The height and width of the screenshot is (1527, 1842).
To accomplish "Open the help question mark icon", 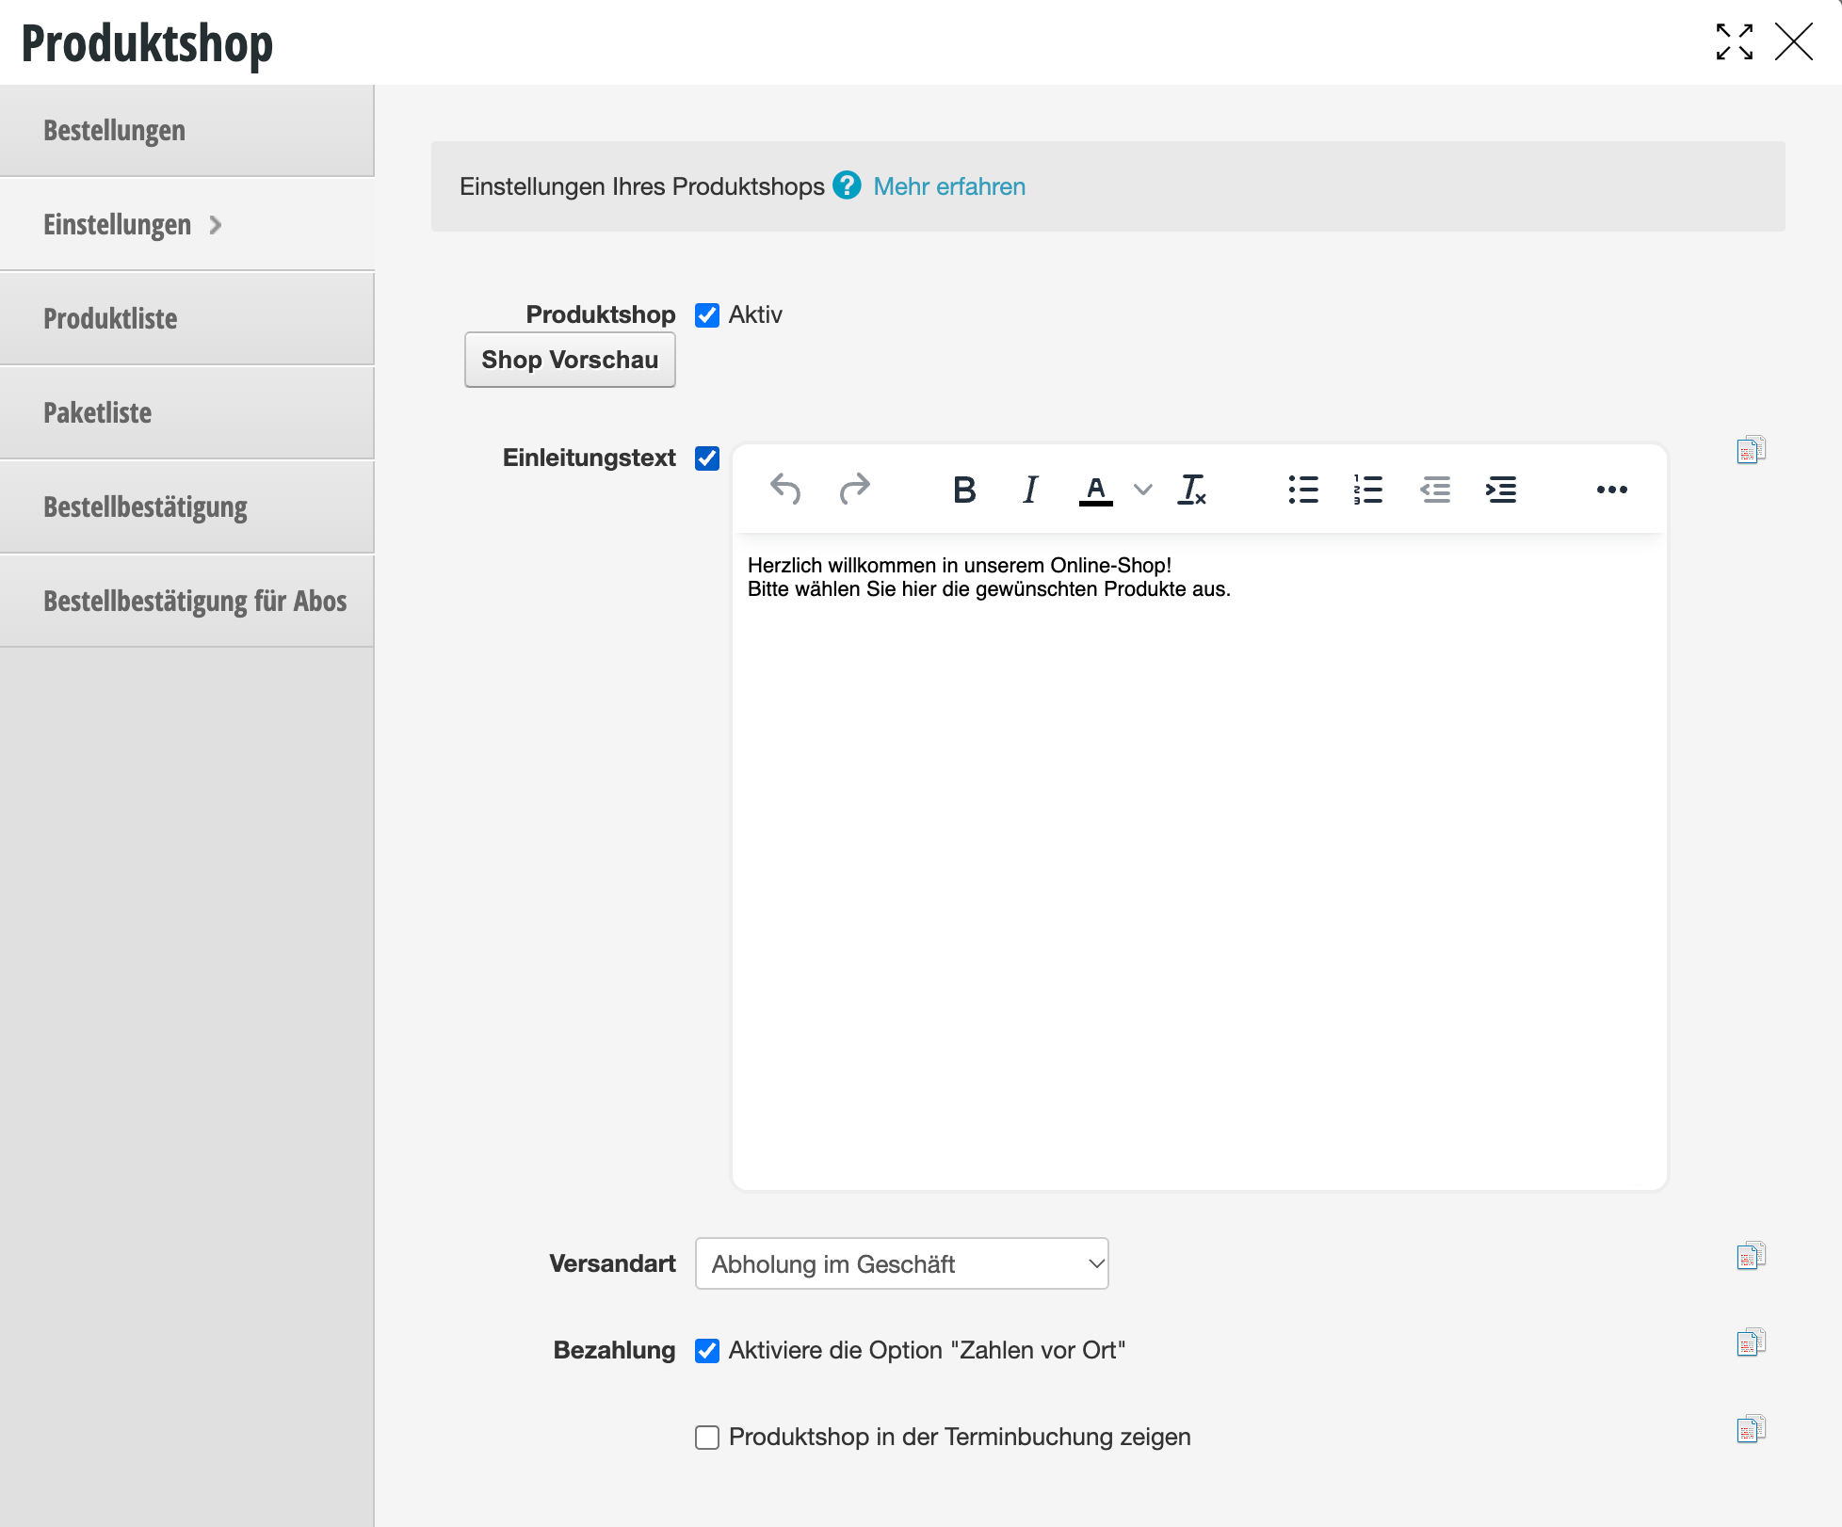I will [847, 185].
